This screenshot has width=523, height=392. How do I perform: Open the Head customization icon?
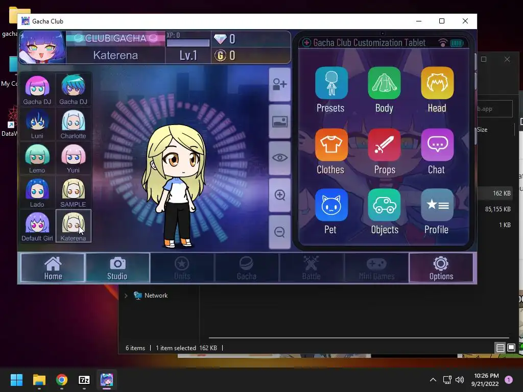437,83
